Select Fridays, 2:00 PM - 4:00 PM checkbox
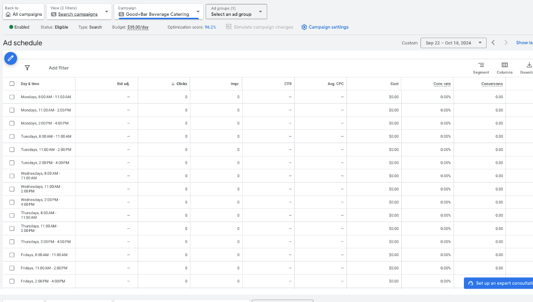This screenshot has height=302, width=533. coord(12,281)
